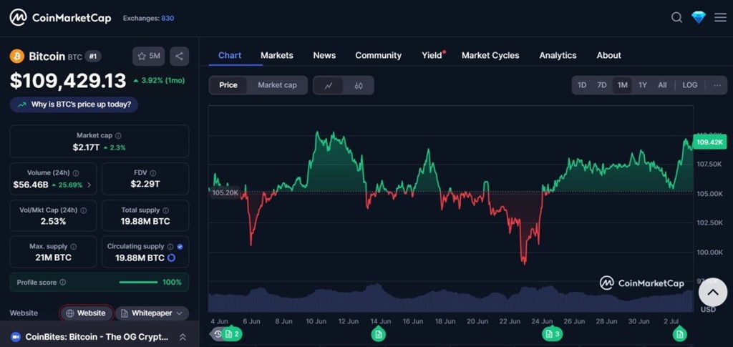
Task: Open Market cap info icon
Action: point(118,136)
